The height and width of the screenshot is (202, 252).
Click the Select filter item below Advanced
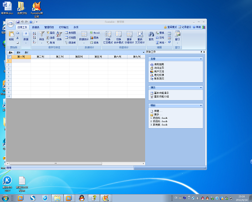tap(51, 38)
